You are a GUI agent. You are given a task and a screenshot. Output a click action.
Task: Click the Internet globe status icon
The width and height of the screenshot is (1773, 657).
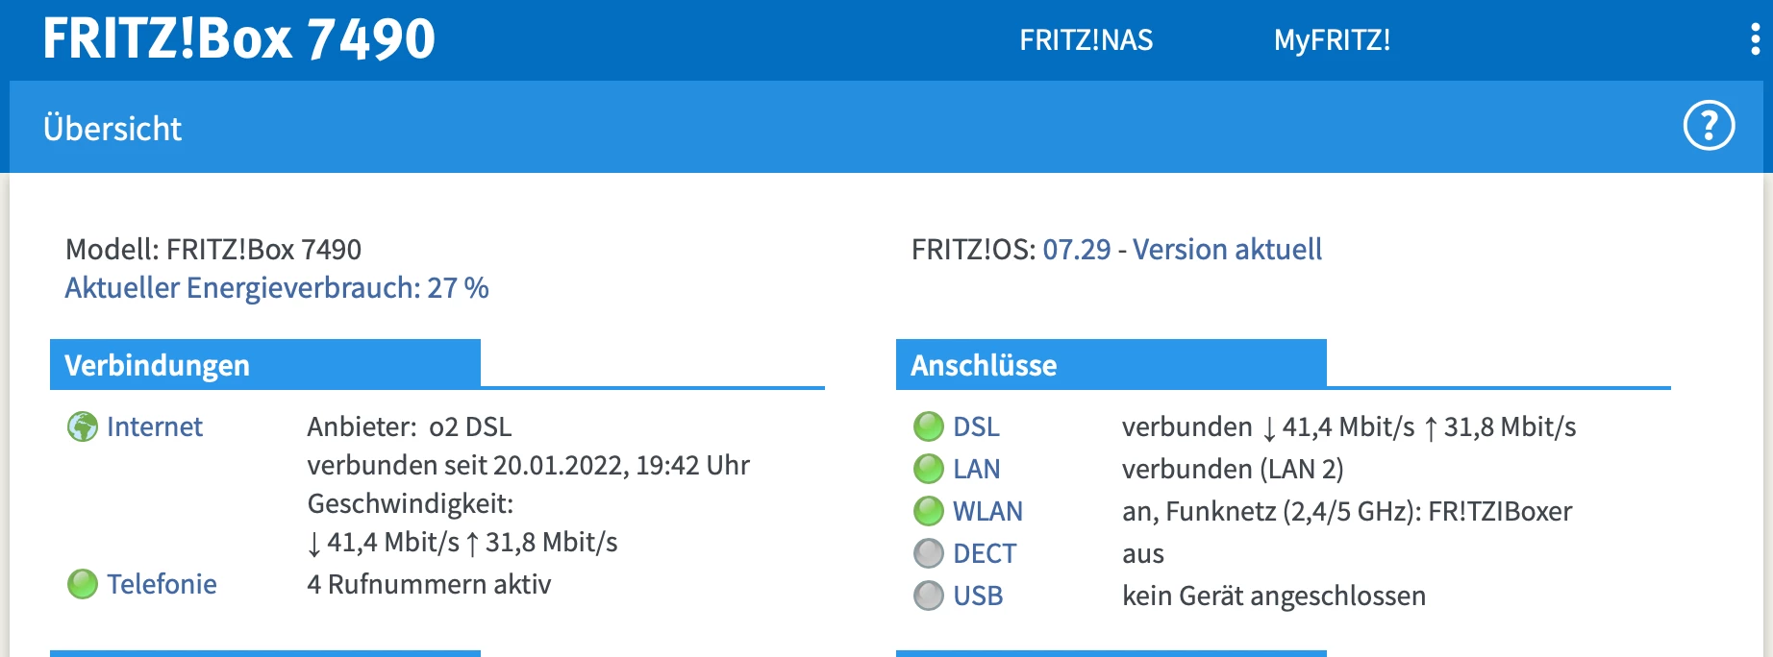pyautogui.click(x=83, y=426)
